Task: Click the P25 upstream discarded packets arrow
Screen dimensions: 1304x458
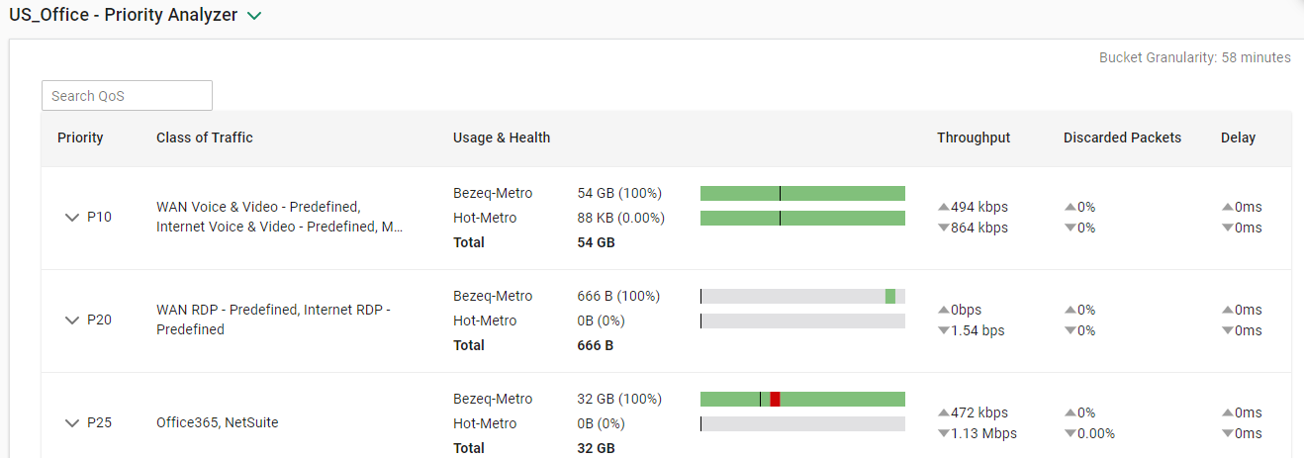Action: pyautogui.click(x=1070, y=413)
